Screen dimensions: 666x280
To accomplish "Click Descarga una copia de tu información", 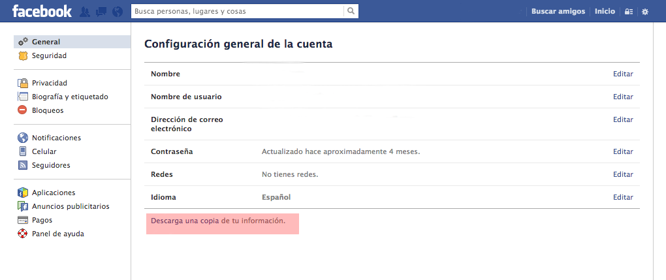I will click(x=218, y=221).
